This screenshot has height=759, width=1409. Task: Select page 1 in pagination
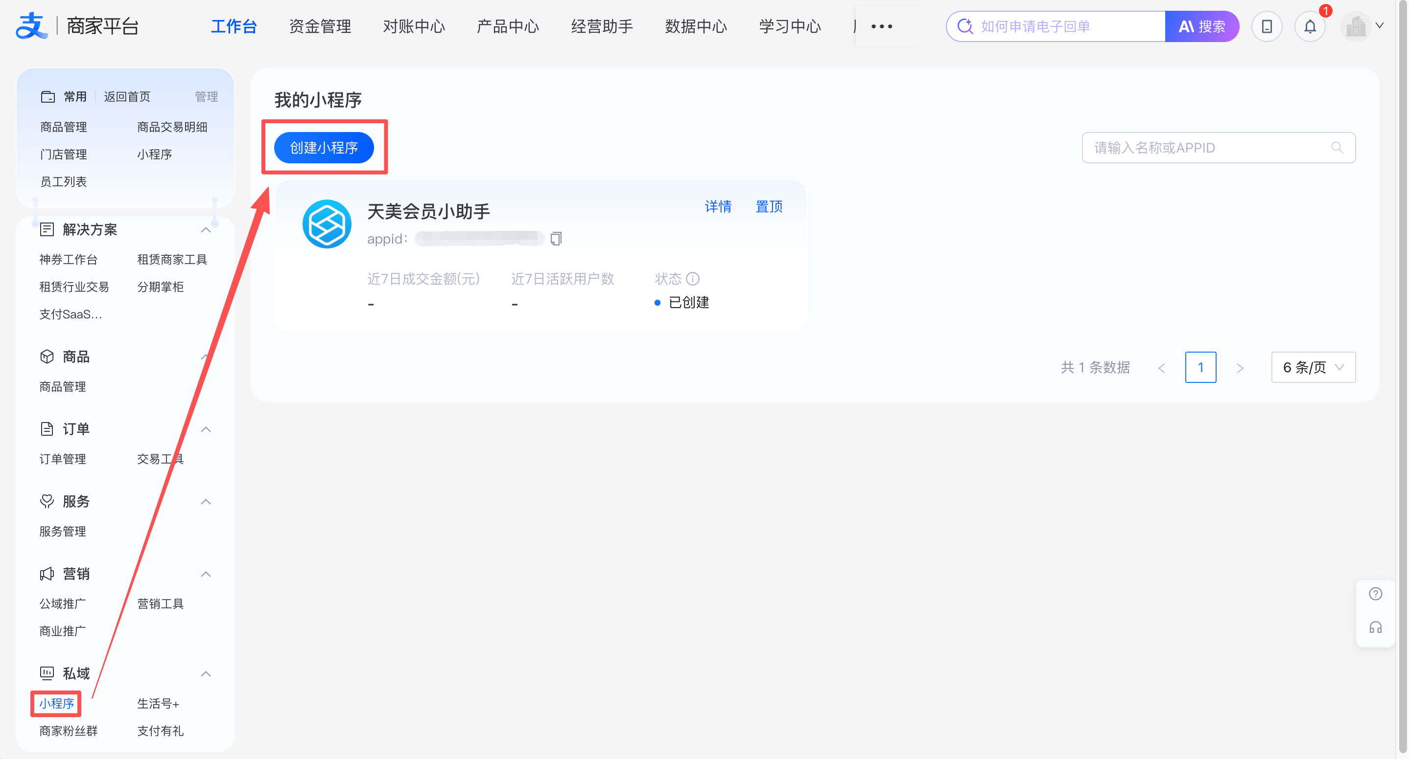[x=1200, y=367]
